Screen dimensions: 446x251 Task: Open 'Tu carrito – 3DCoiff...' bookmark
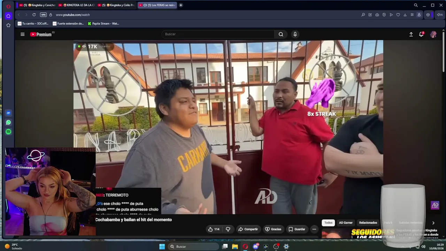tap(33, 24)
